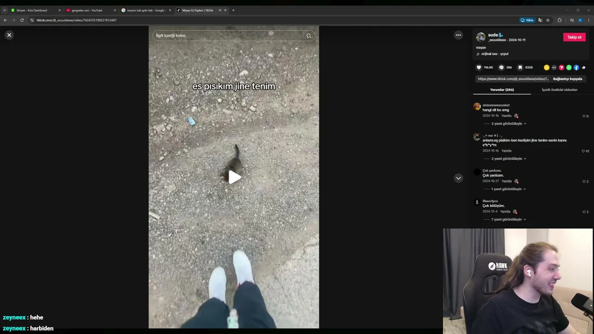Switch to 'muavin kek getir kek' Google tab
Viewport: 594px width, 334px height.
[146, 10]
